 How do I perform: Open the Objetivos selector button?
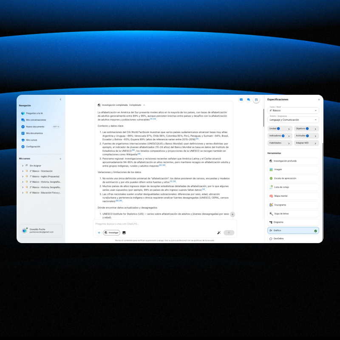pos(306,128)
